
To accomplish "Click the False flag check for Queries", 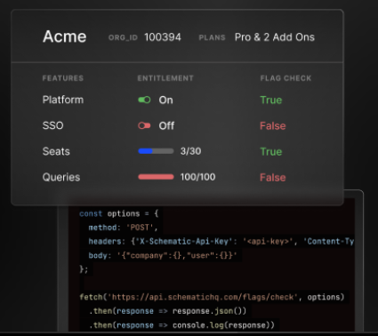I will pyautogui.click(x=273, y=178).
